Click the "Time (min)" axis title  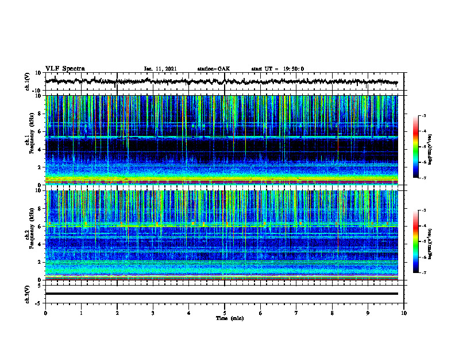click(x=230, y=318)
